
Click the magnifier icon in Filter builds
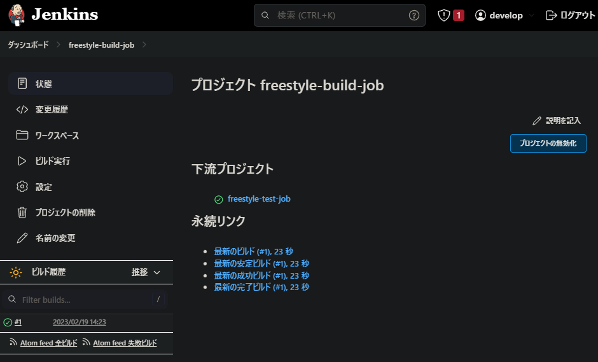(x=12, y=299)
